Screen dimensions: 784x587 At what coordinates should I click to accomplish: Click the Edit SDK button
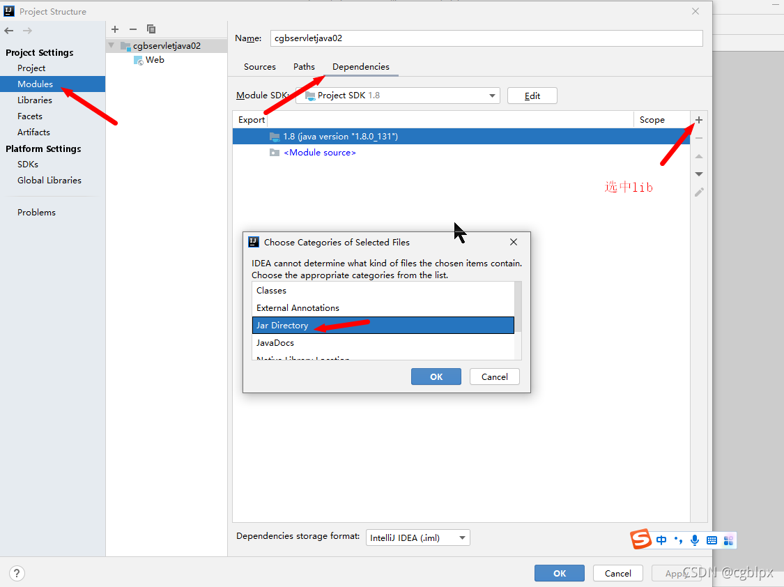pos(532,96)
